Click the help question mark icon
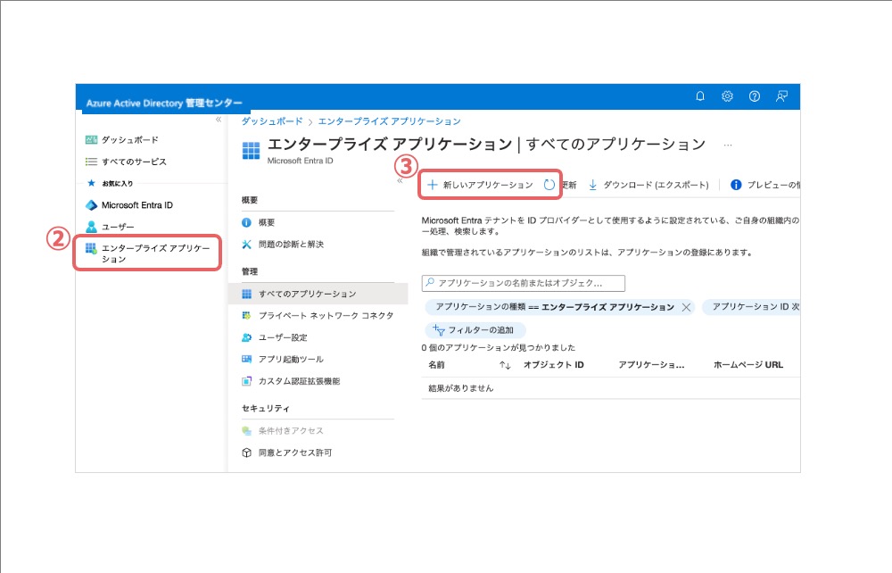Screen dimensions: 892x573 tap(755, 96)
